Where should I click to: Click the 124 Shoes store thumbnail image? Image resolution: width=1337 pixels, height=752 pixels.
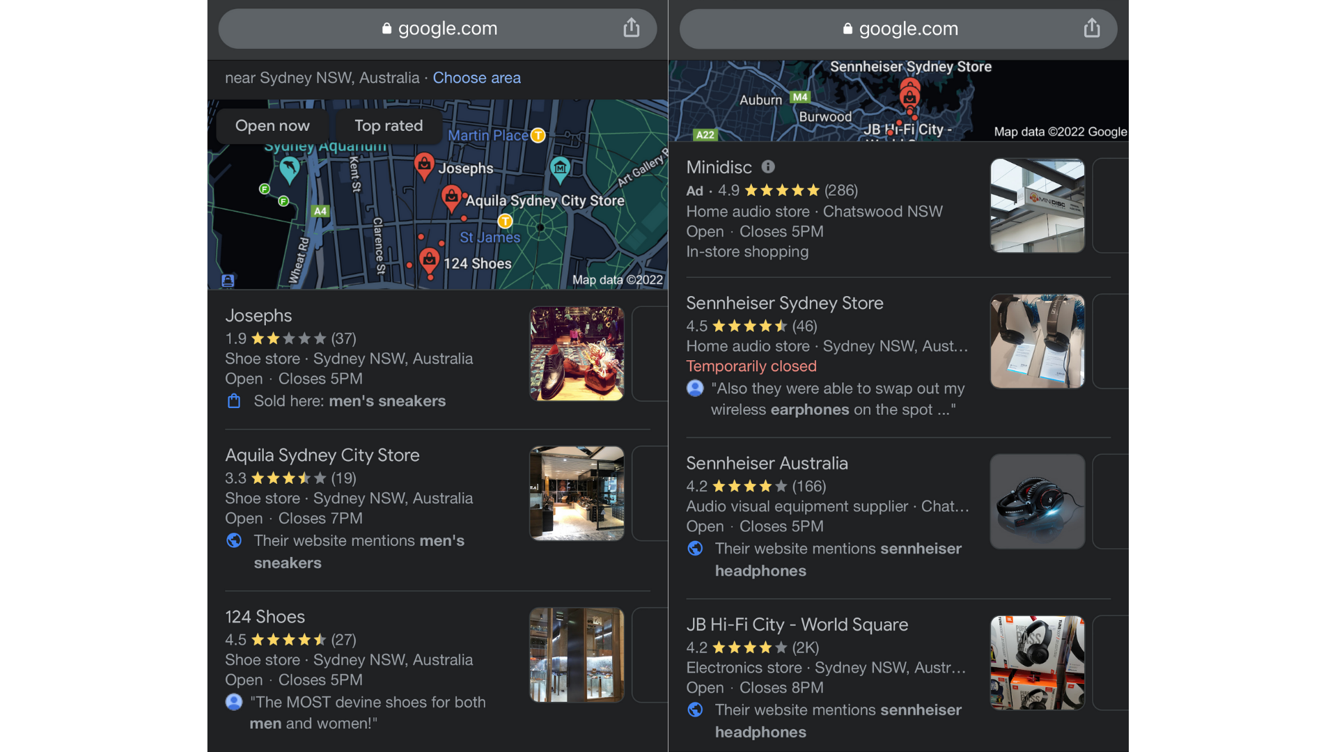[x=577, y=655]
